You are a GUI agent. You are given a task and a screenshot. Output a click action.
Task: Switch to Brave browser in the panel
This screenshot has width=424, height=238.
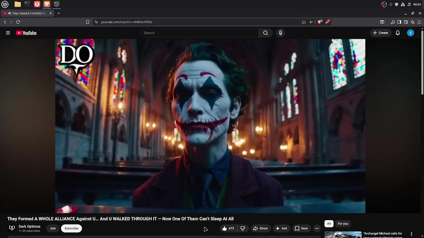47,4
